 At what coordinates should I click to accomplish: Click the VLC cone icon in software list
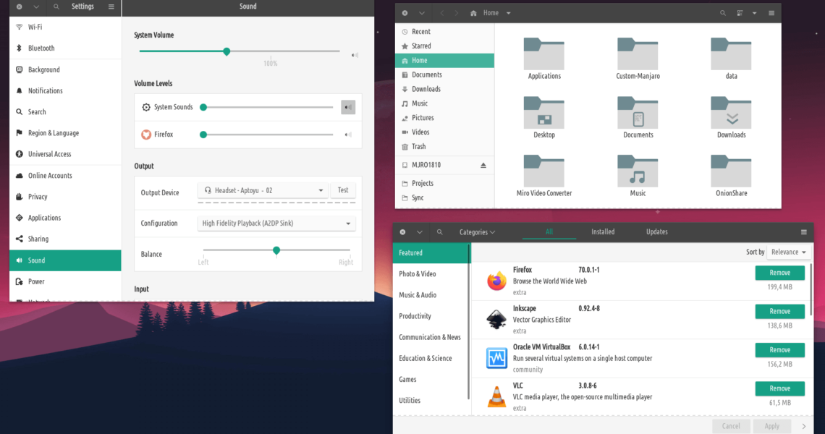(496, 396)
